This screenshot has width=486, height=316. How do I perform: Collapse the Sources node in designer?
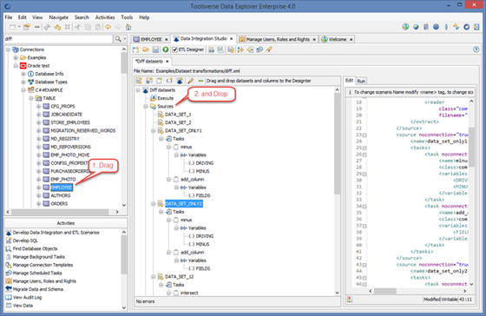[146, 107]
